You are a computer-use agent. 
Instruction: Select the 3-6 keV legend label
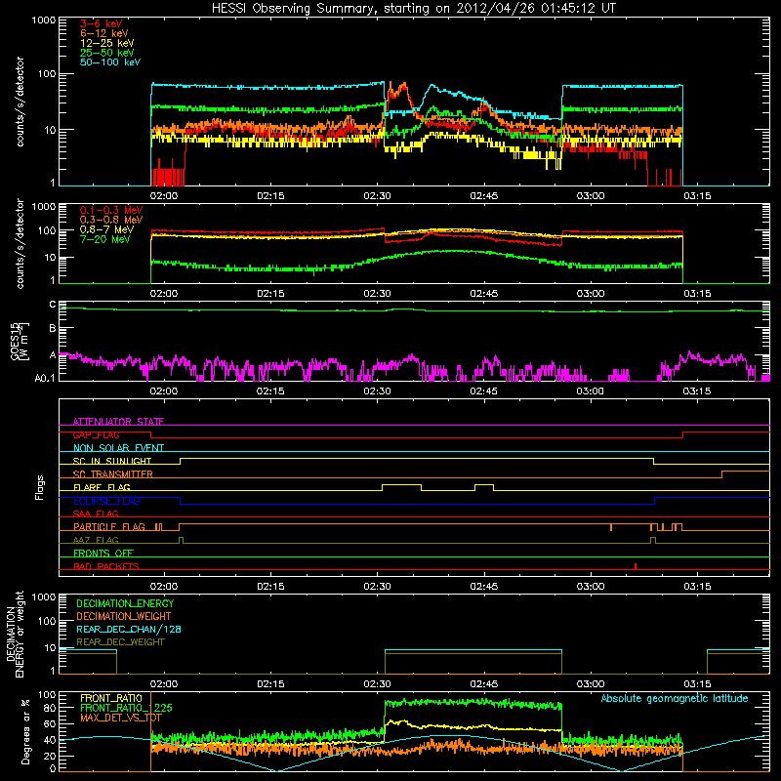tap(101, 23)
